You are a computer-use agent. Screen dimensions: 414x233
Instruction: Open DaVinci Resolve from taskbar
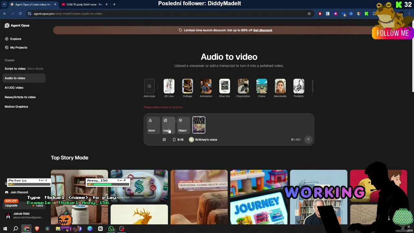[x=48, y=229]
